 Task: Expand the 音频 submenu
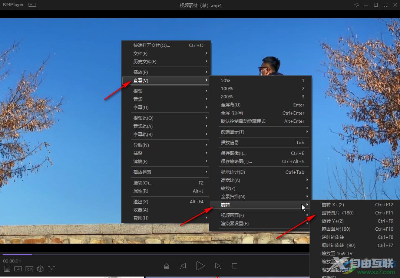click(165, 99)
